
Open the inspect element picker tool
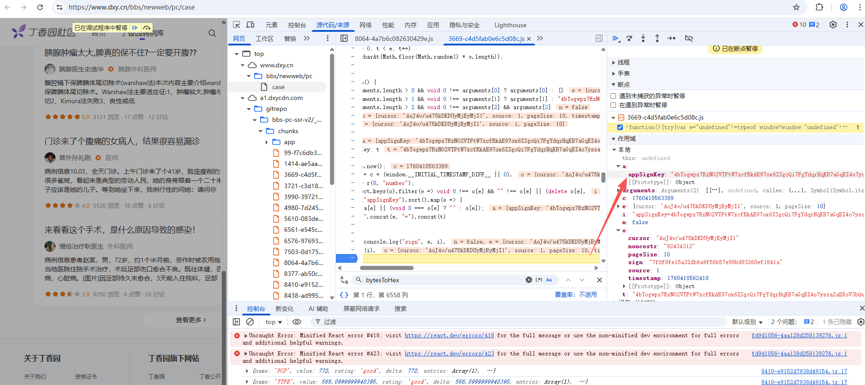(x=236, y=25)
